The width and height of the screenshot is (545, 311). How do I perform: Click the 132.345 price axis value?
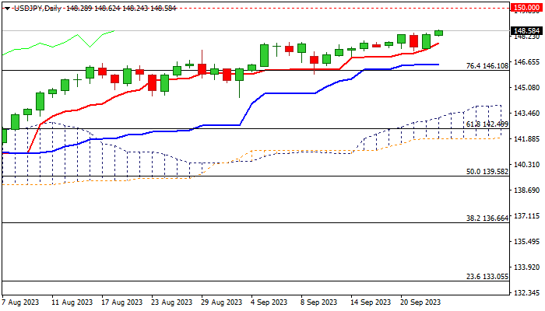pyautogui.click(x=526, y=293)
